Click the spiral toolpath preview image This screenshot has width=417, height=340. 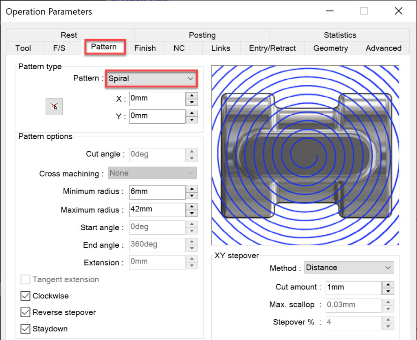305,155
